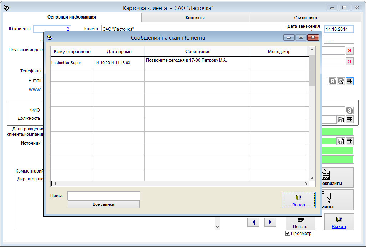Screen dimensions: 366x247
Task: Open the Файлы folder button
Action: (x=338, y=200)
